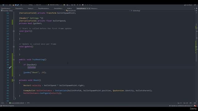The width and height of the screenshot is (198, 111).
Task: Switch to the CharacterIK.cs tab
Action: [x=19, y=8]
